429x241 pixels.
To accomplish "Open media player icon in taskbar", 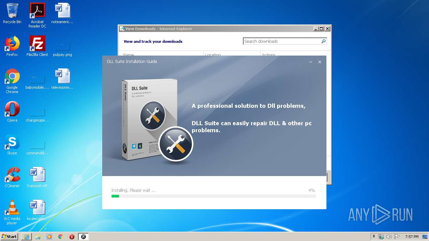I will 49,237.
